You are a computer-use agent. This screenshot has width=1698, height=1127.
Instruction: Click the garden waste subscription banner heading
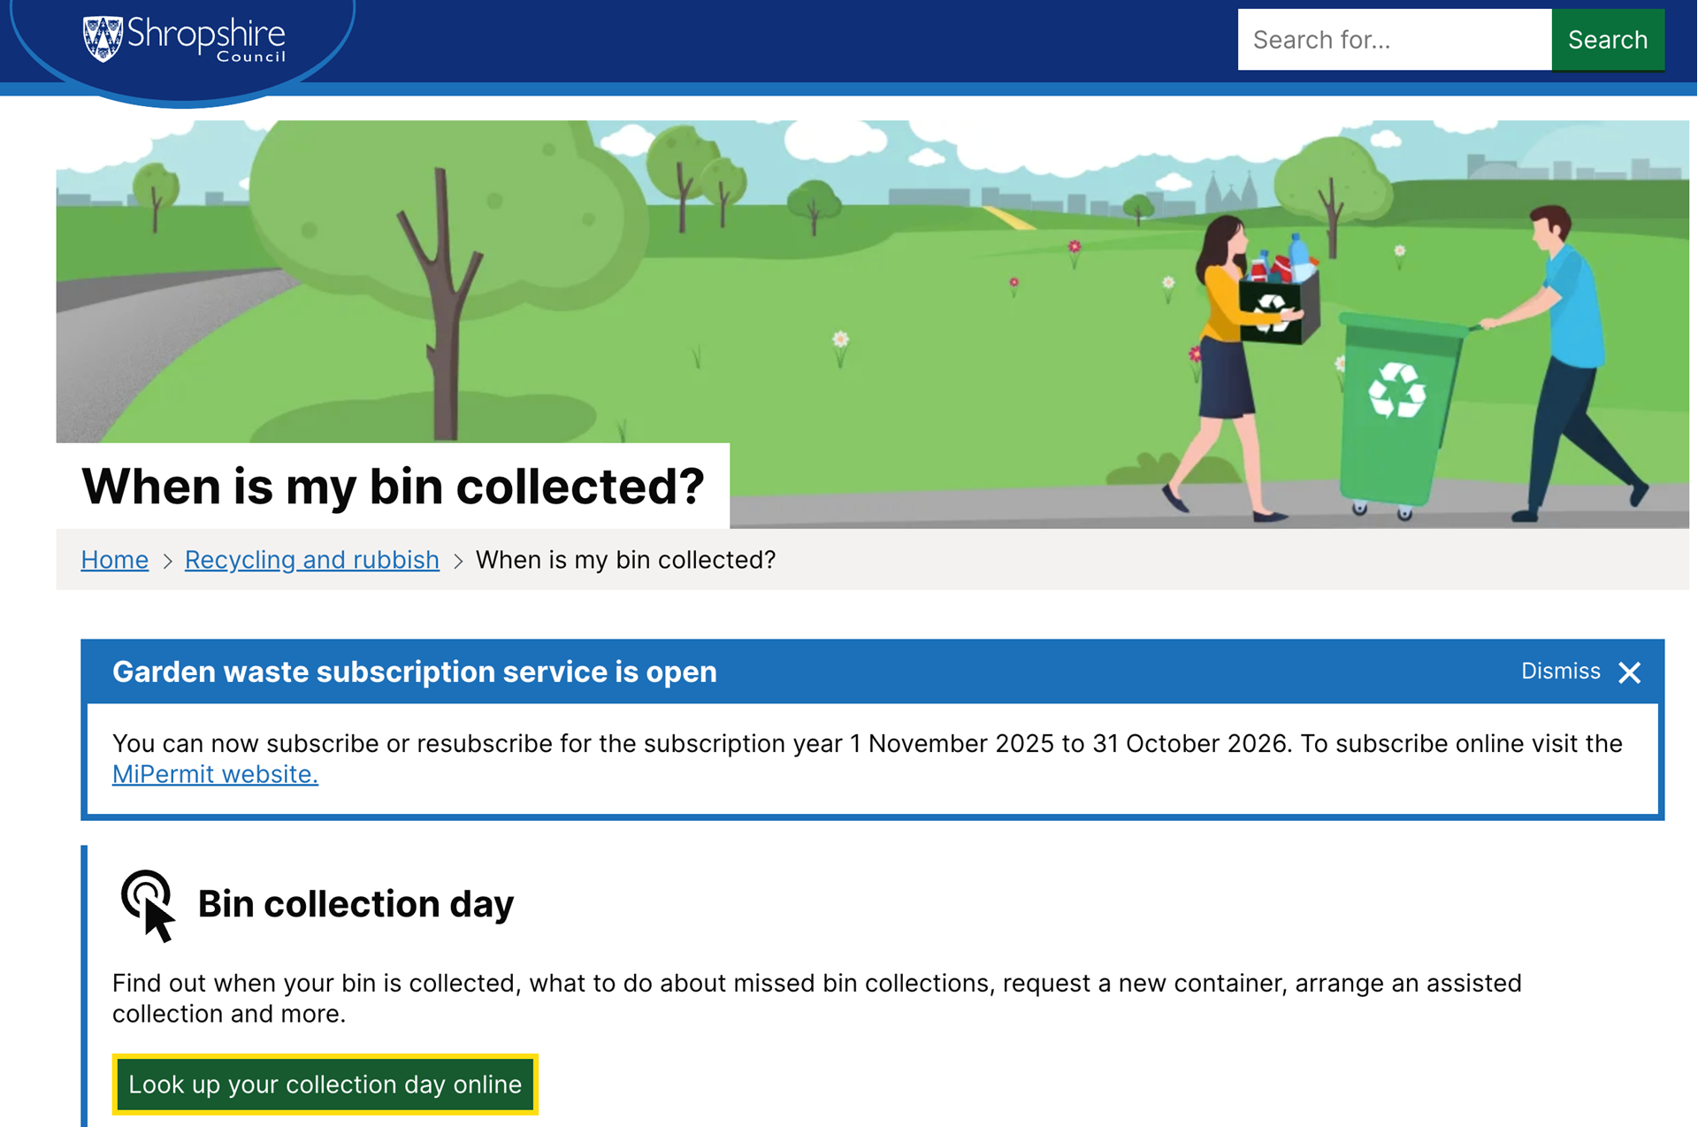[x=414, y=671]
